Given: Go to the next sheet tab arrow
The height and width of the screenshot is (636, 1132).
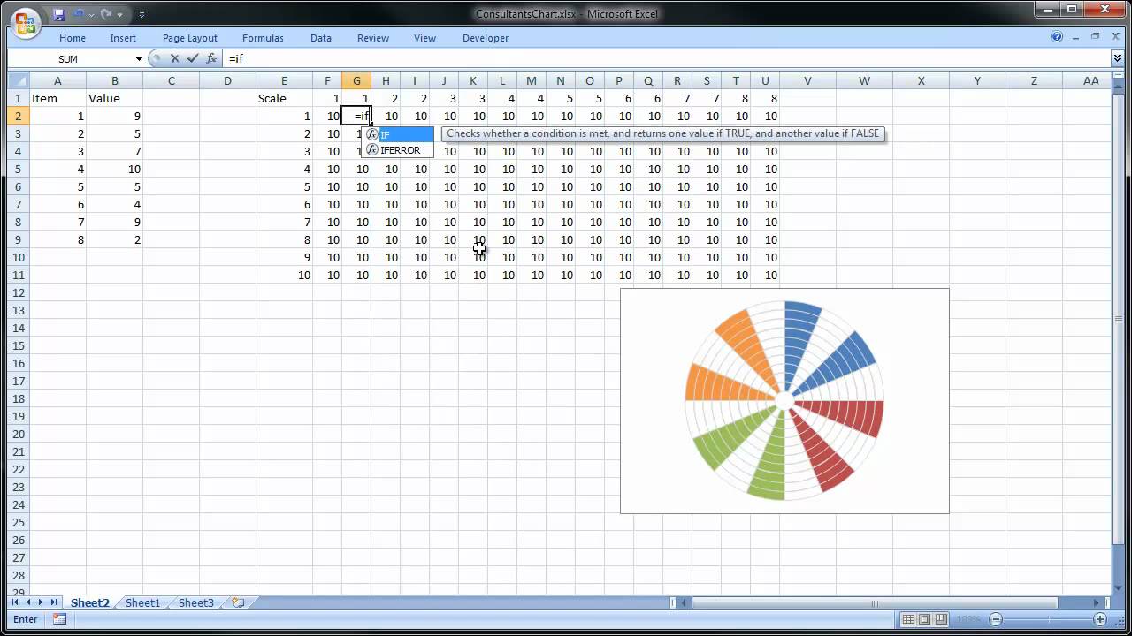Looking at the screenshot, I should pyautogui.click(x=40, y=602).
